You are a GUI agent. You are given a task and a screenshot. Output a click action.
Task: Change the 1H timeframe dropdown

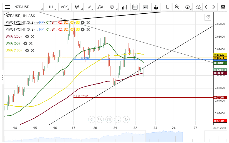pos(51,7)
